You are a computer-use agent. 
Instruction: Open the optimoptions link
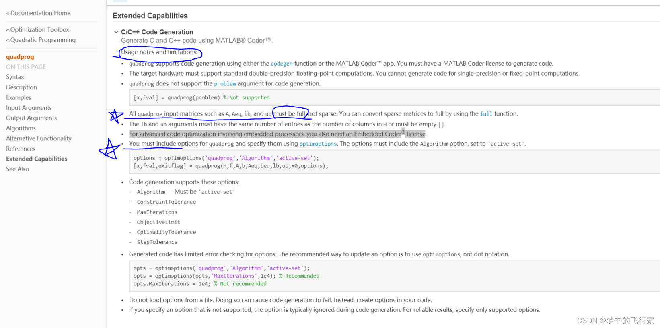point(318,144)
